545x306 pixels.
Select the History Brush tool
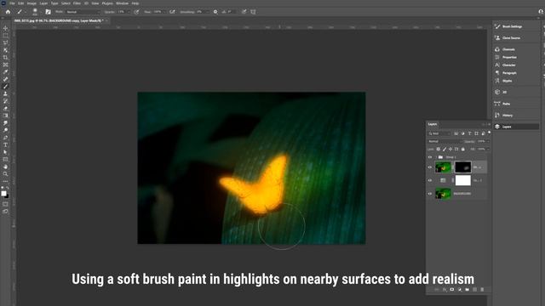point(5,101)
